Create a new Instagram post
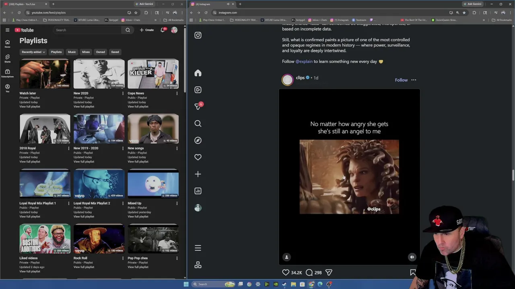Viewport: 515px width, 289px height. (x=198, y=174)
